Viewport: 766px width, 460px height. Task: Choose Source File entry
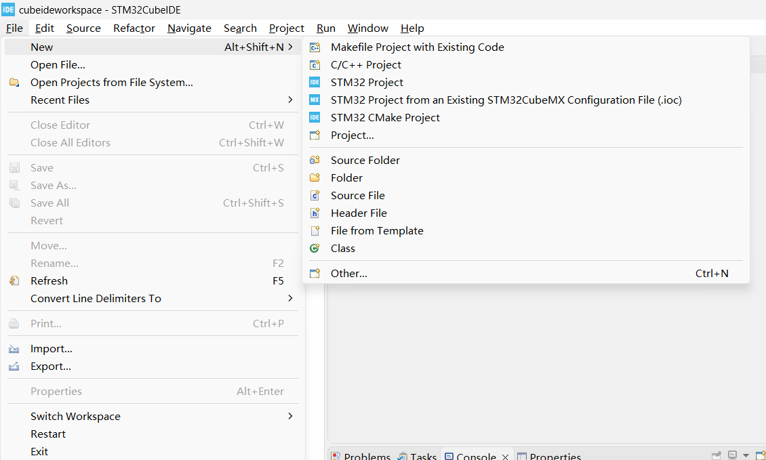[525, 195]
